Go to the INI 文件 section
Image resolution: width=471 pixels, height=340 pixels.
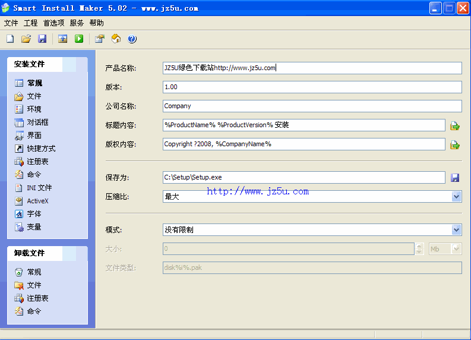33,188
